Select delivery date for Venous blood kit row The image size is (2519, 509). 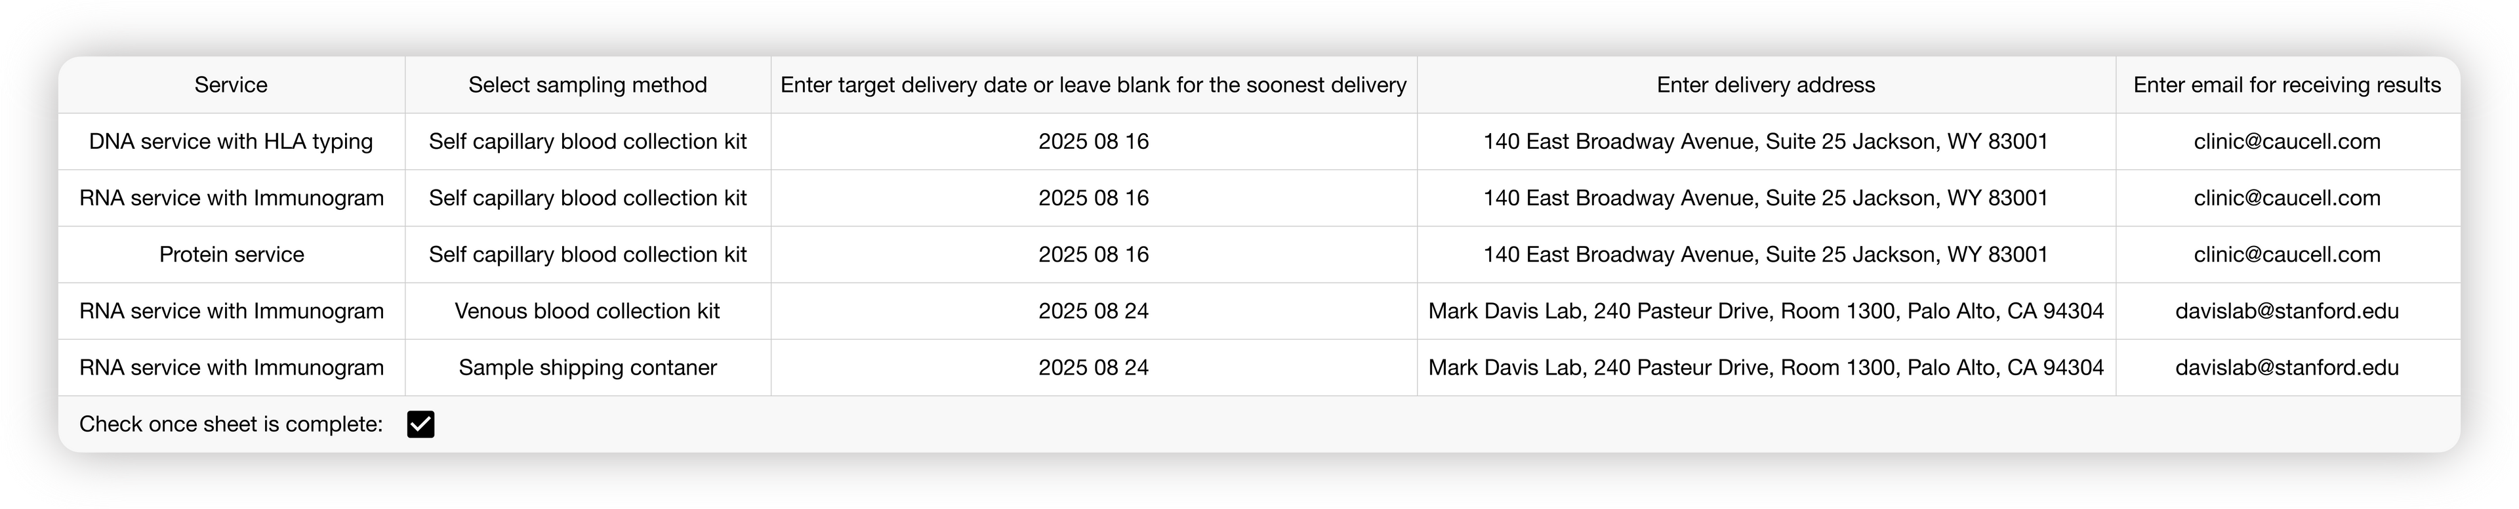1094,312
